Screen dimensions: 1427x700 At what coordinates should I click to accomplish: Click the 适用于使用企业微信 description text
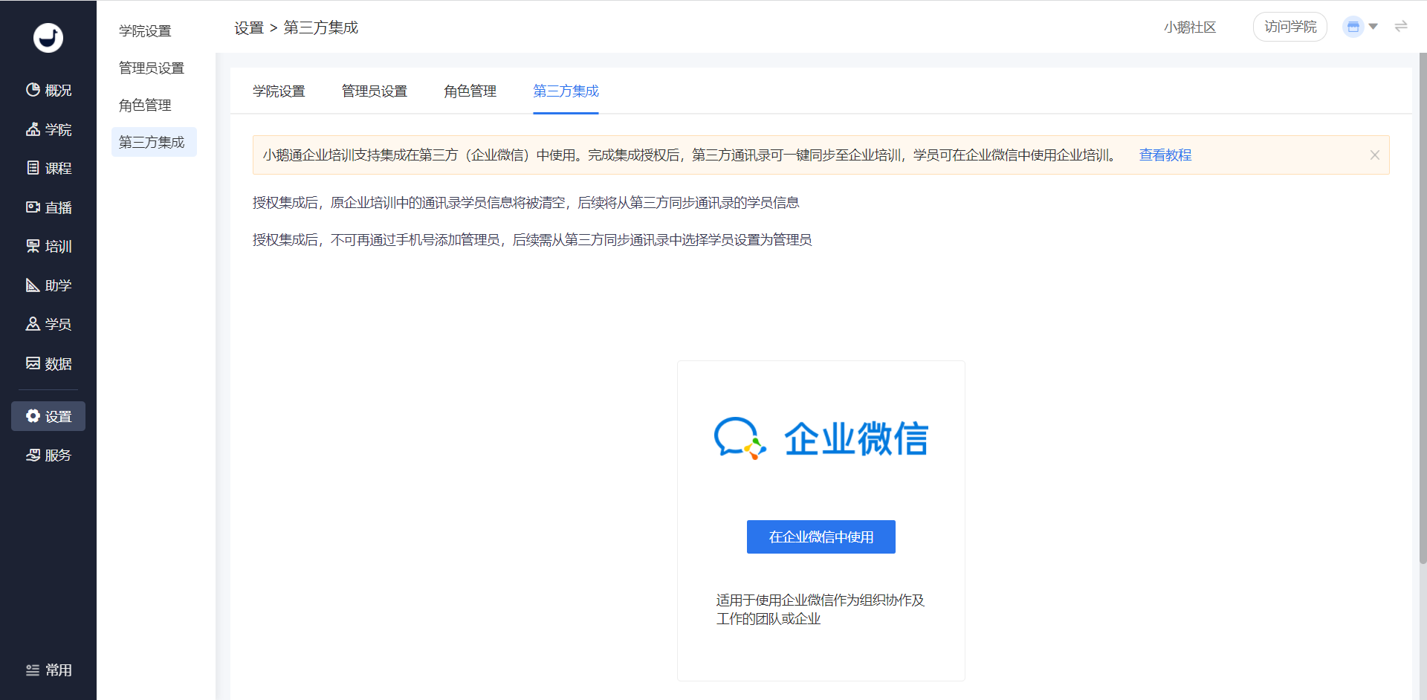click(x=821, y=609)
